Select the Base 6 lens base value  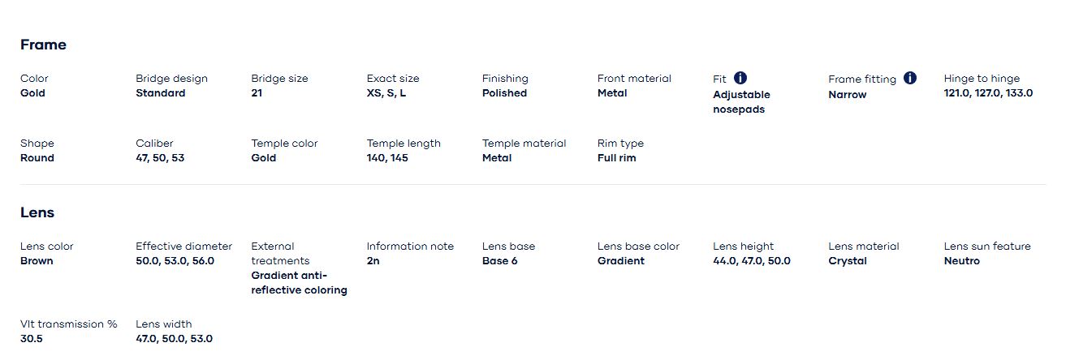pyautogui.click(x=499, y=261)
